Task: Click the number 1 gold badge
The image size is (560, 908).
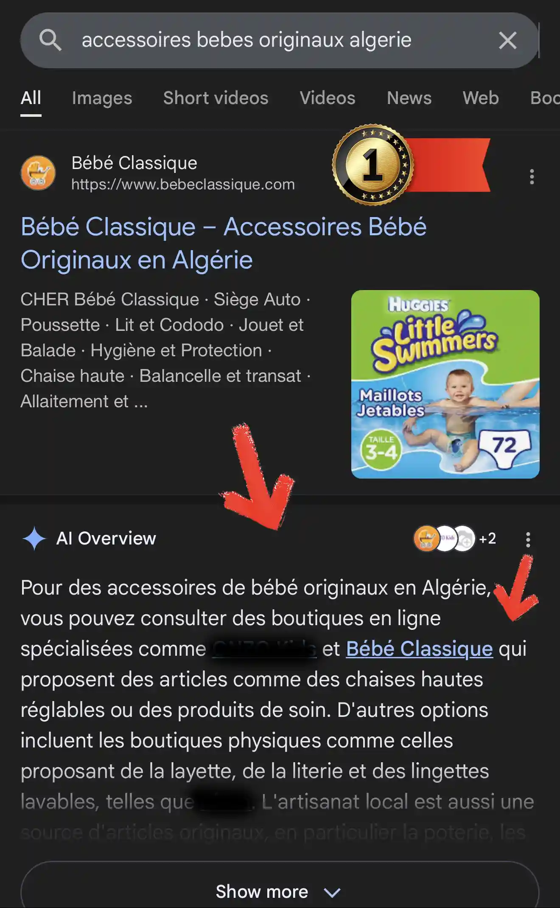Action: (x=373, y=165)
